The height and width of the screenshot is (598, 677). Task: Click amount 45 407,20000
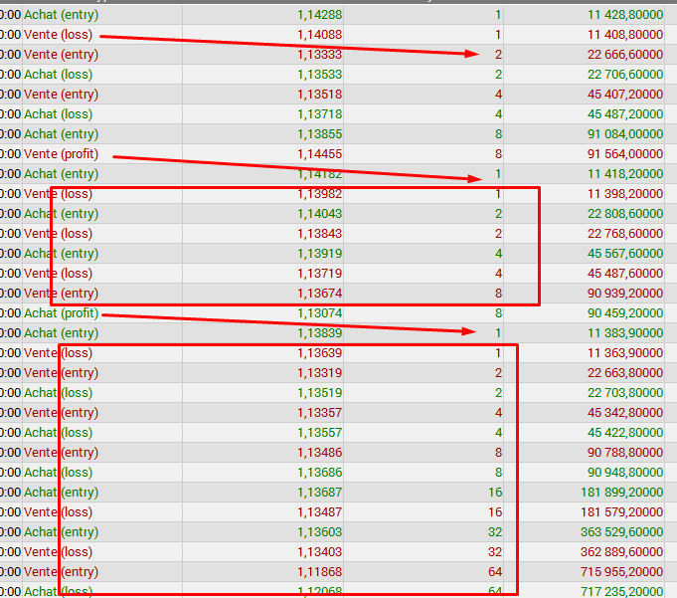tap(625, 95)
